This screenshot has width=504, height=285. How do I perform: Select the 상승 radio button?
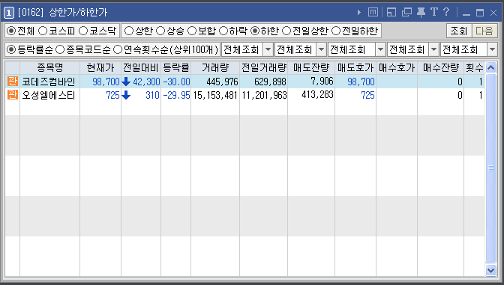(160, 31)
